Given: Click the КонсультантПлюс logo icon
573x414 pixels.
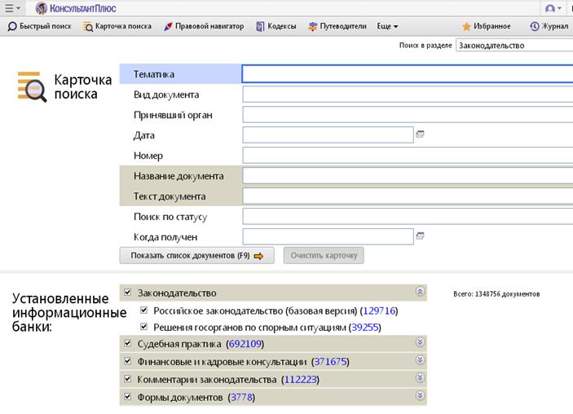Looking at the screenshot, I should [x=41, y=8].
